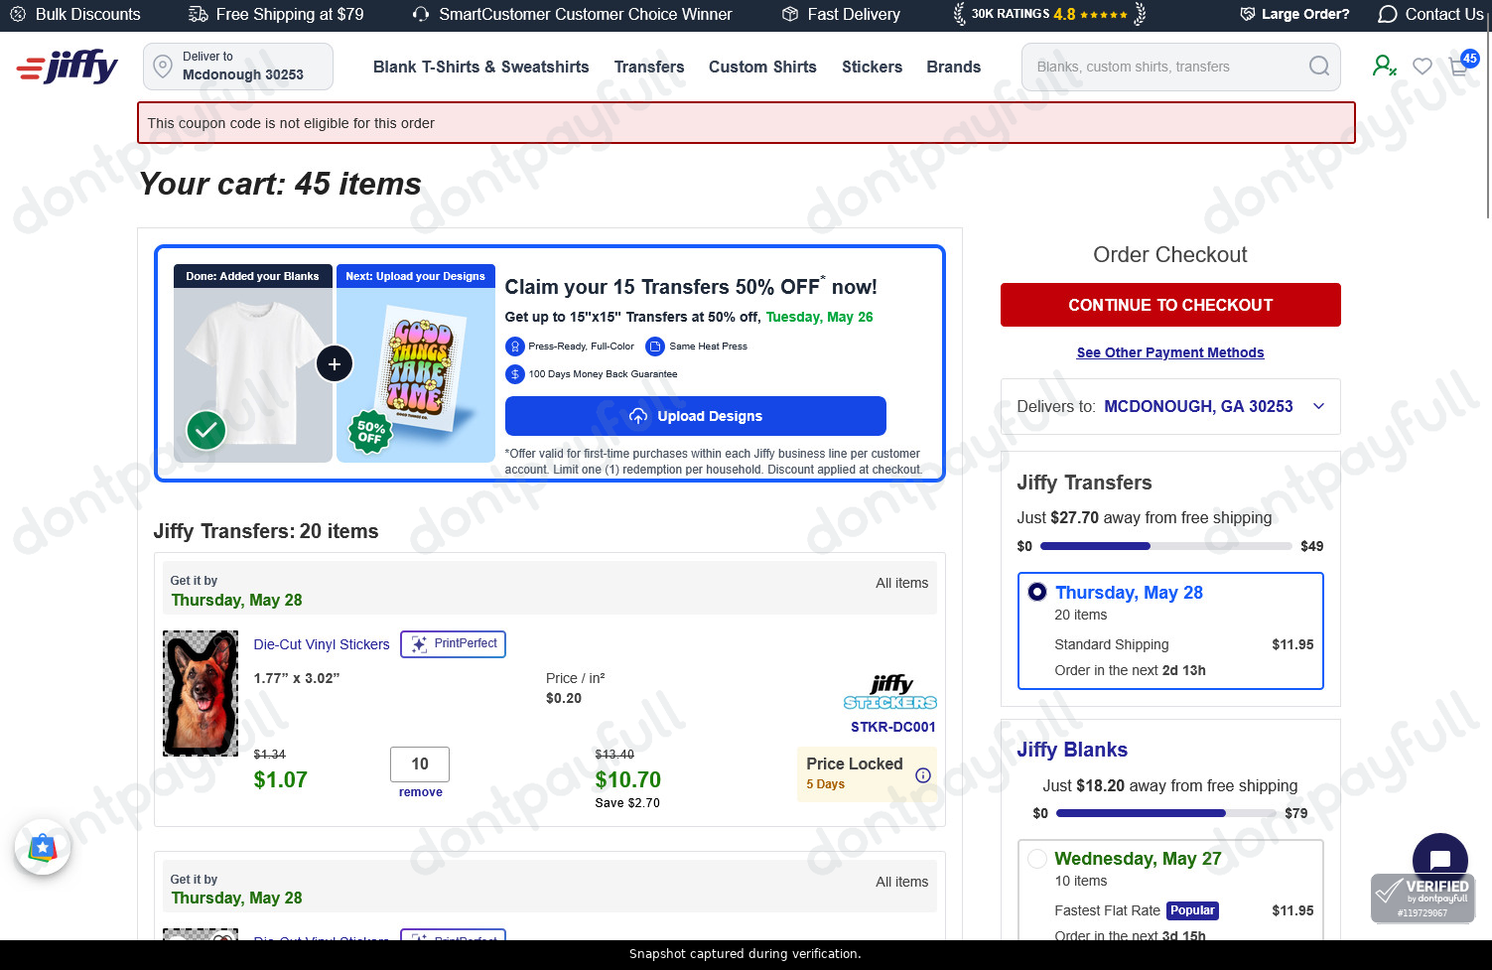Screen dimensions: 1492x970
Task: Open the Deliver to Mcdonough 30253 selector
Action: 238,67
